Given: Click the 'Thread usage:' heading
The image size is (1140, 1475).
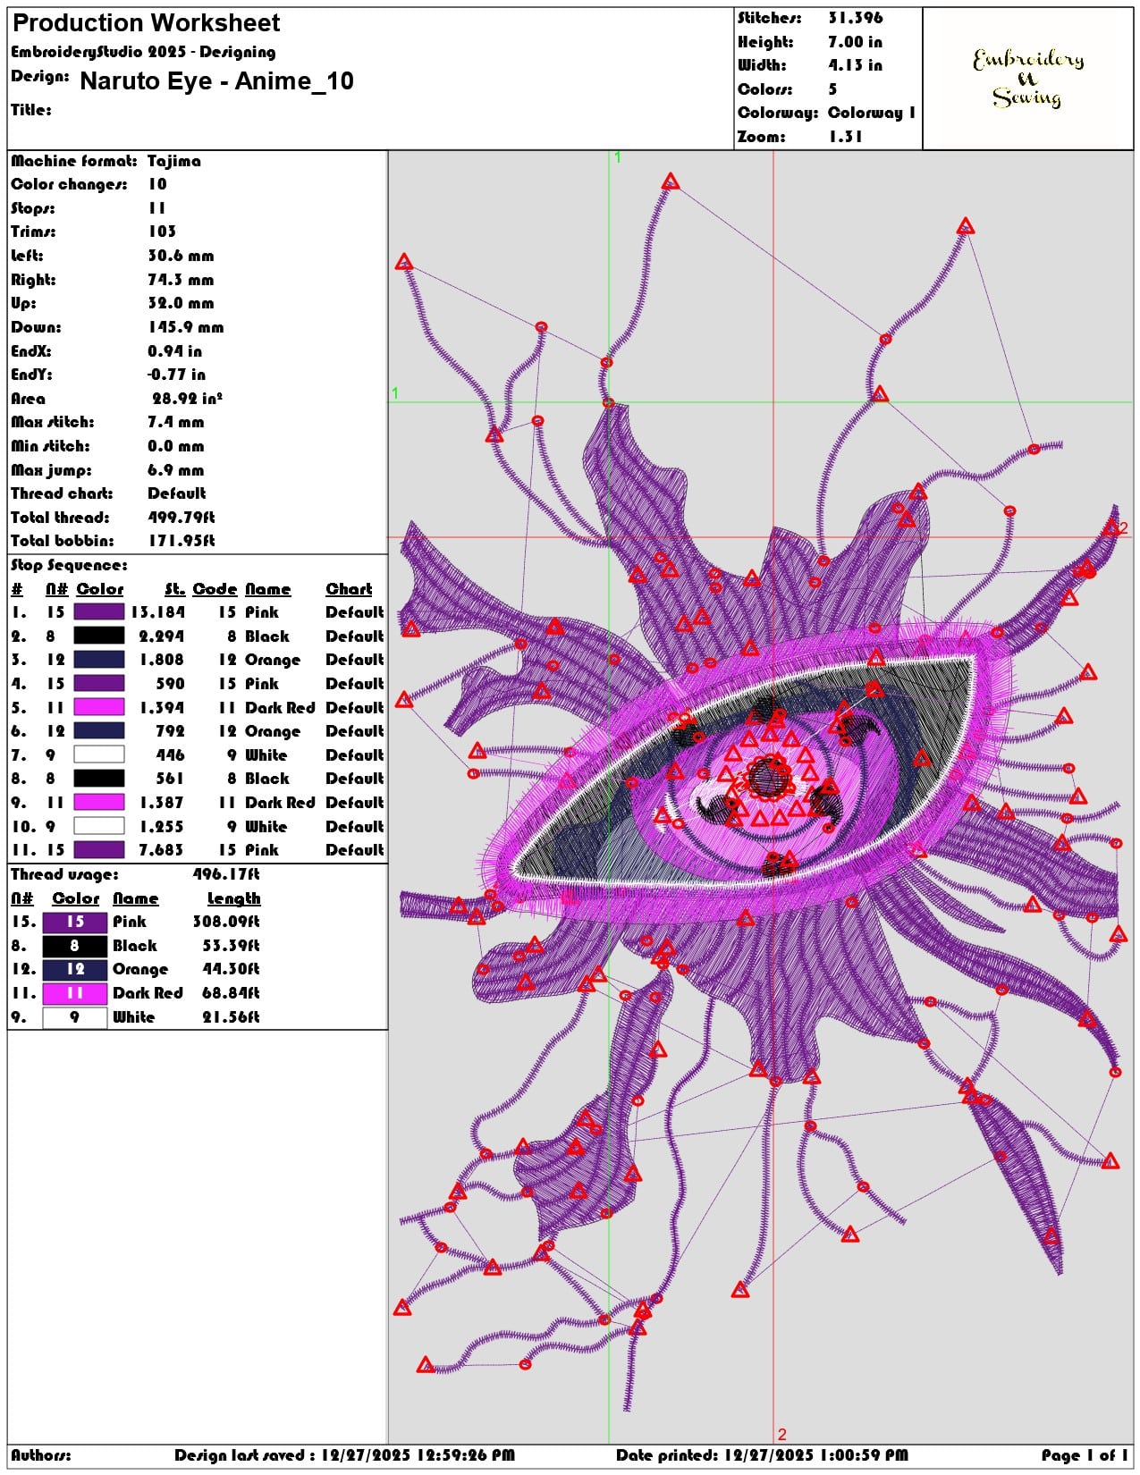Looking at the screenshot, I should pyautogui.click(x=64, y=874).
